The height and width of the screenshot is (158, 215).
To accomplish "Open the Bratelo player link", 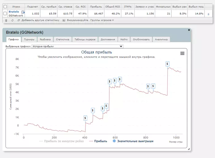I will (x=14, y=12).
